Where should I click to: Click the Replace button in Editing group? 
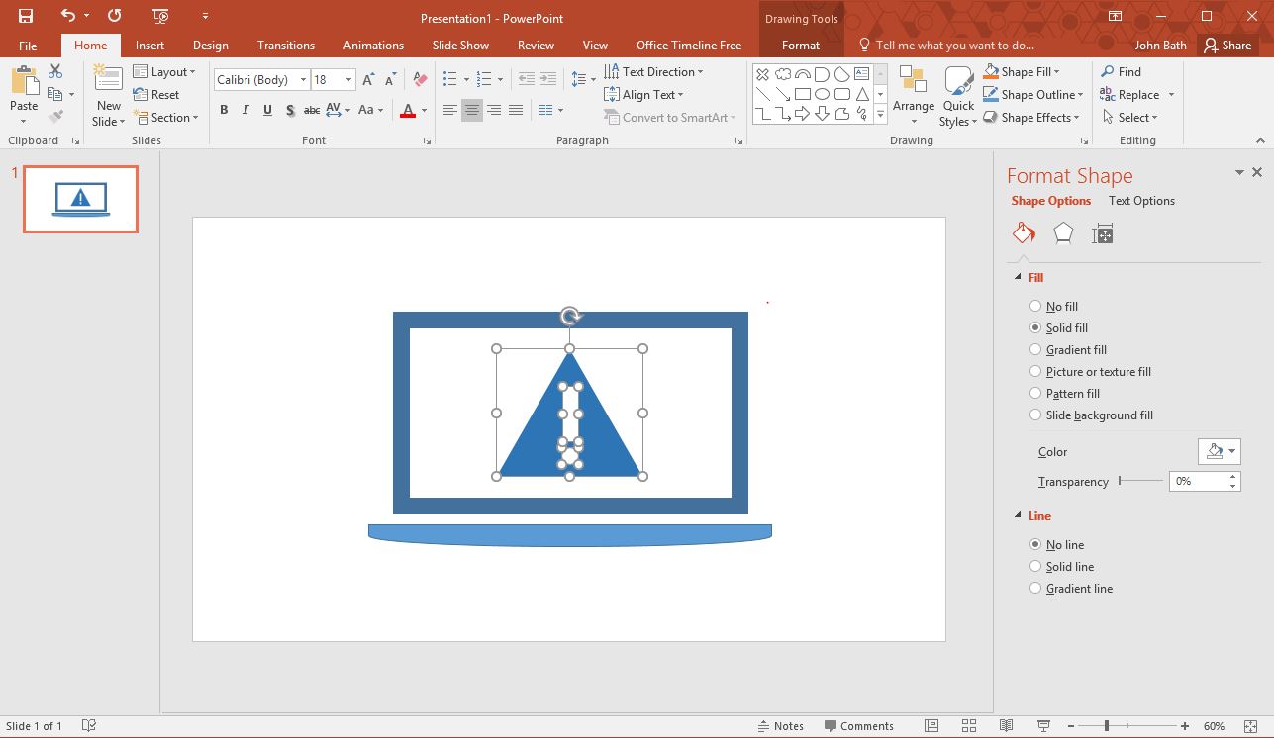(1136, 94)
